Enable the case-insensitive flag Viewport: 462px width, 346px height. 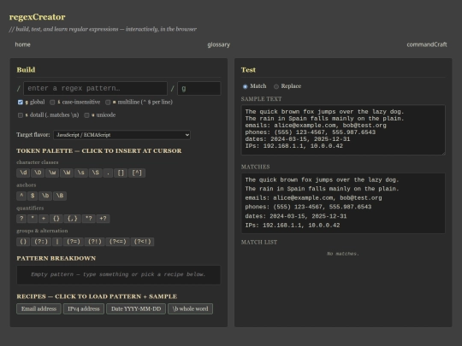pyautogui.click(x=52, y=103)
